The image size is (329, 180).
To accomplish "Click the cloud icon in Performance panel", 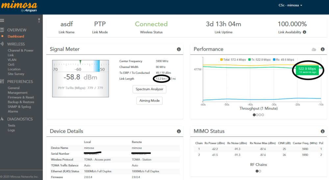I will (314, 49).
